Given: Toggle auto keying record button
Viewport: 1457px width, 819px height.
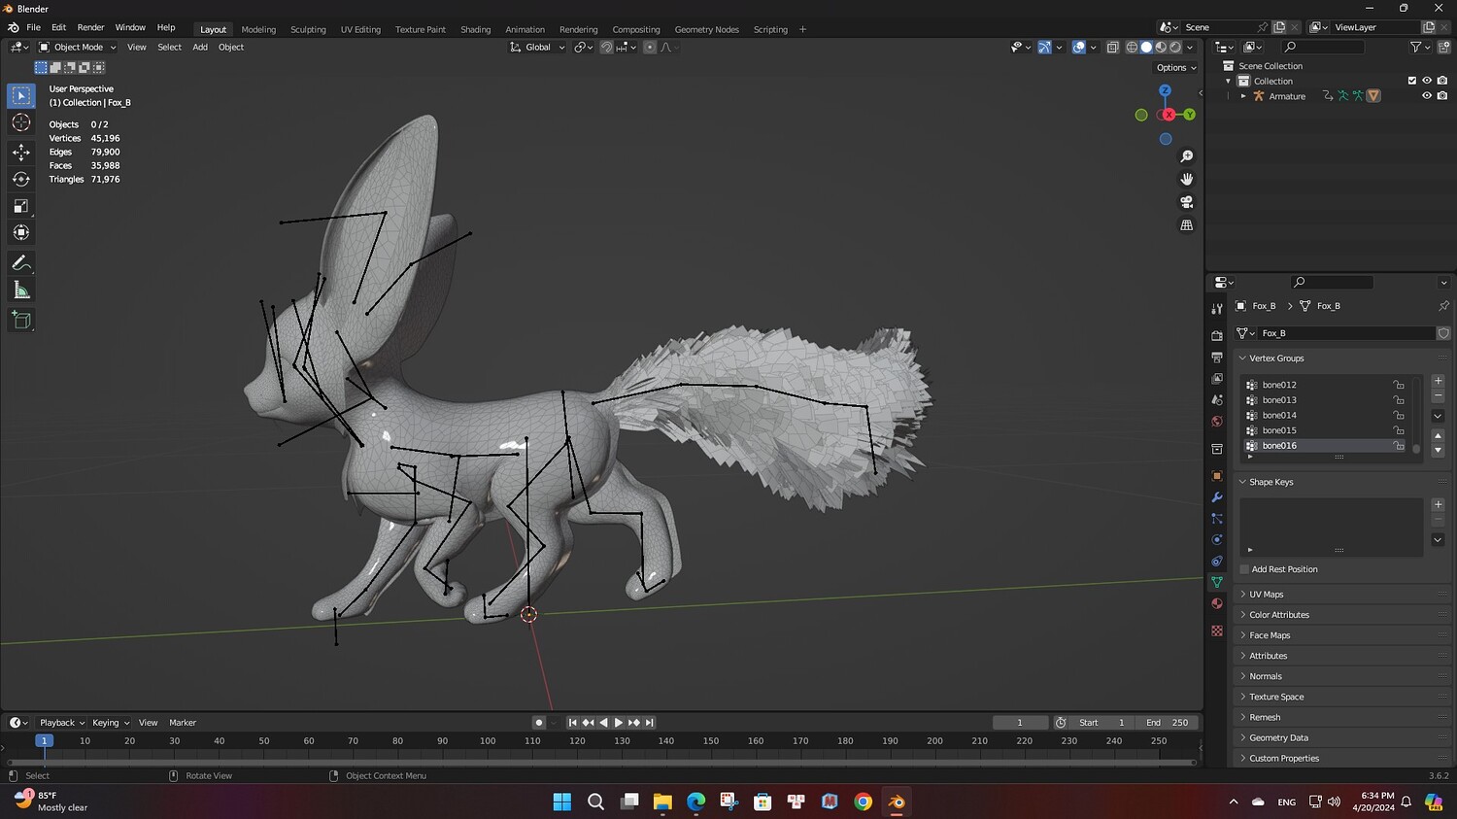Looking at the screenshot, I should [538, 723].
